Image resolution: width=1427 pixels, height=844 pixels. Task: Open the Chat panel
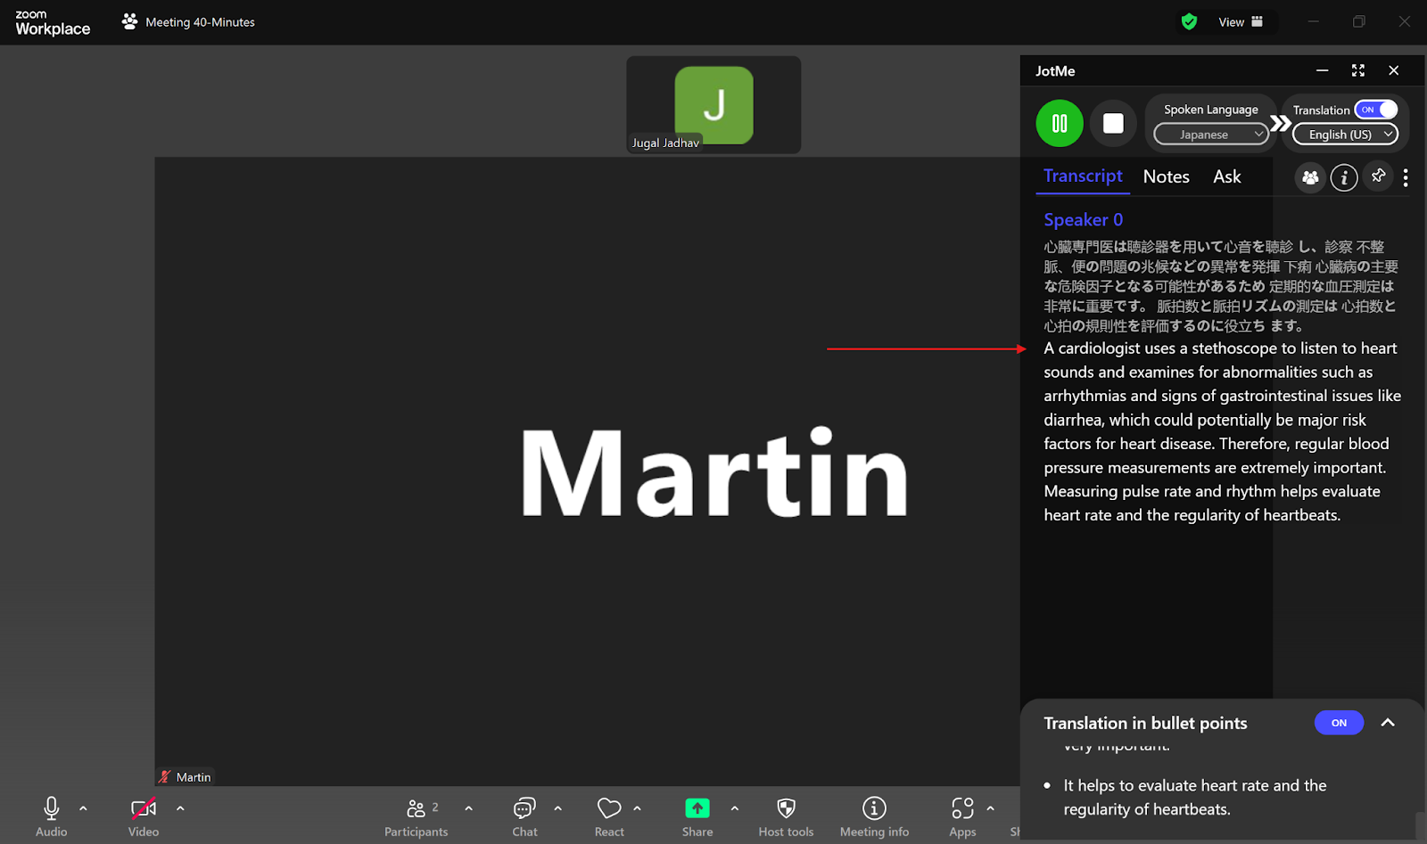tap(524, 815)
